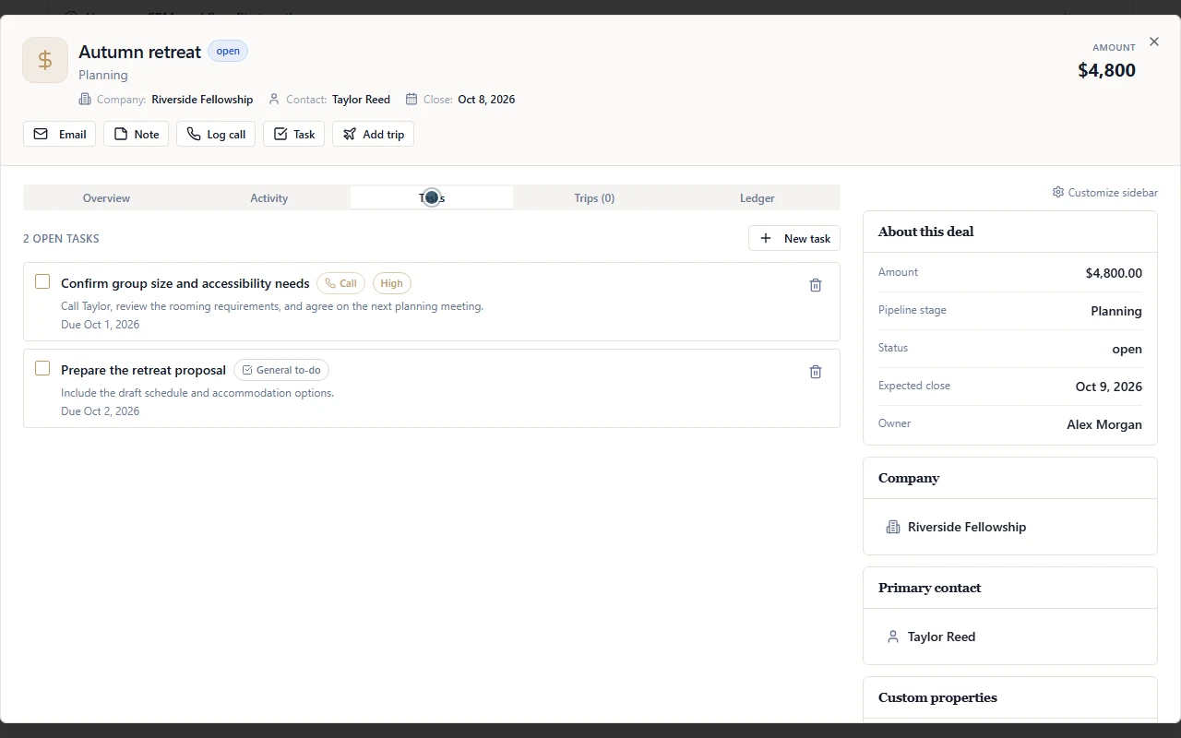The width and height of the screenshot is (1181, 738).
Task: Click the Close date Oct 8, 2026 in header
Action: pyautogui.click(x=486, y=100)
